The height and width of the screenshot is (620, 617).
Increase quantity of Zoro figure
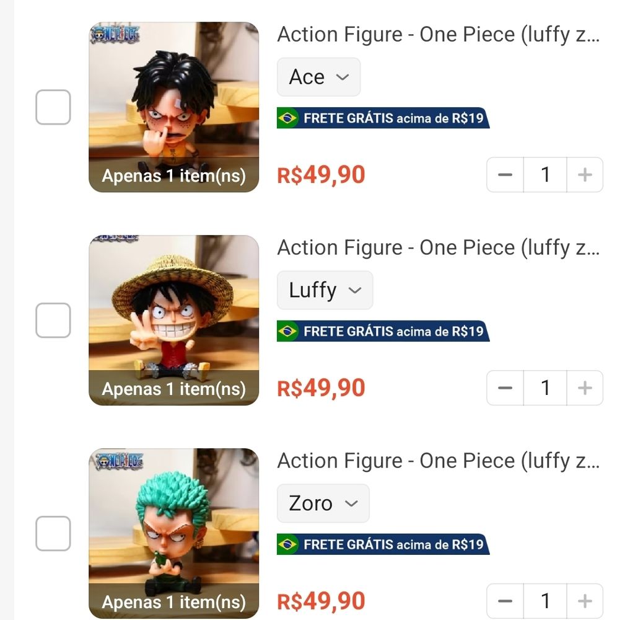point(584,601)
